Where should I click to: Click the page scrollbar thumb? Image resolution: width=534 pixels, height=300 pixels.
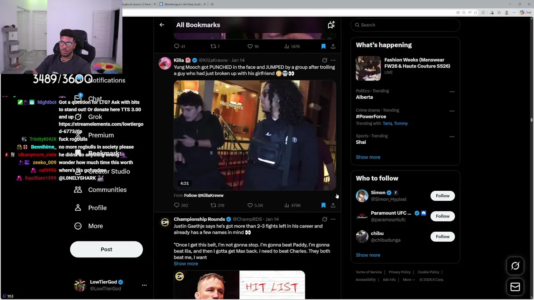pyautogui.click(x=531, y=120)
